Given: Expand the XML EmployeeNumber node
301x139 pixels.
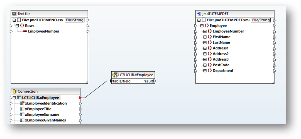Looking at the screenshot, I should pos(205,31).
